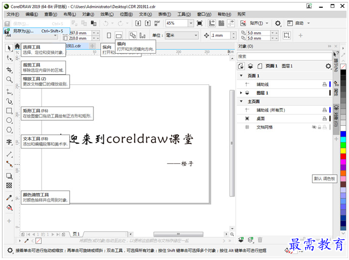Select the Rectangle tool
The width and height of the screenshot is (349, 260).
[x=9, y=111]
